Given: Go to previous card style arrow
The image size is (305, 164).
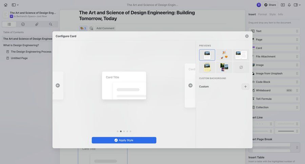Looking at the screenshot, I should pos(58,85).
